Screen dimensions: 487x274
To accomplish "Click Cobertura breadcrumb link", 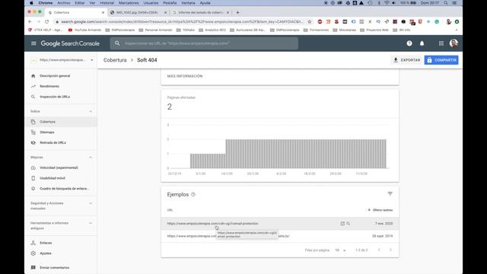I will tap(115, 60).
